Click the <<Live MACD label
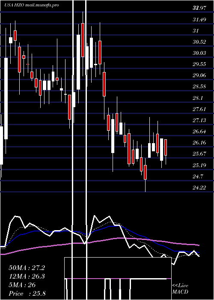This screenshot has height=300, width=214. tap(180, 289)
